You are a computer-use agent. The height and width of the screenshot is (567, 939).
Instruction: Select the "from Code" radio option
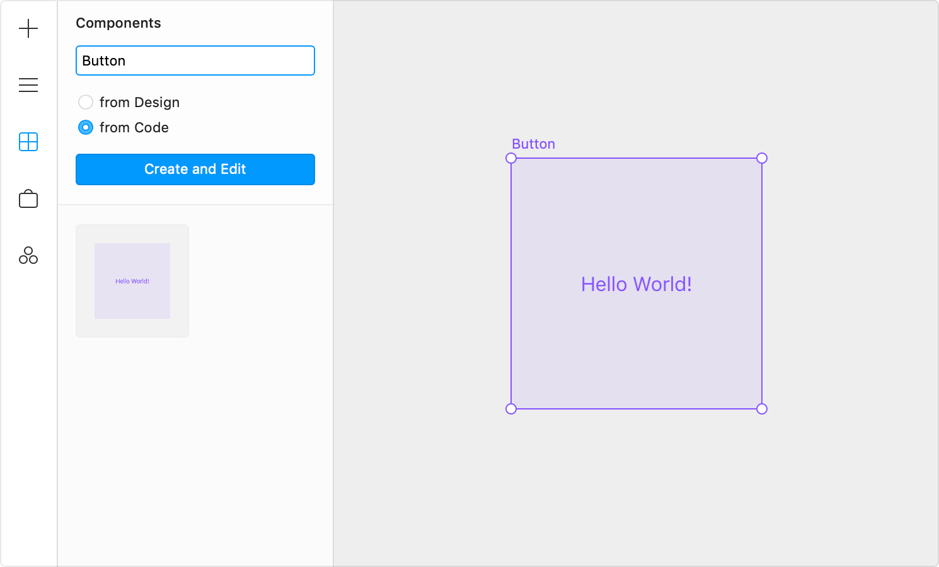point(86,127)
